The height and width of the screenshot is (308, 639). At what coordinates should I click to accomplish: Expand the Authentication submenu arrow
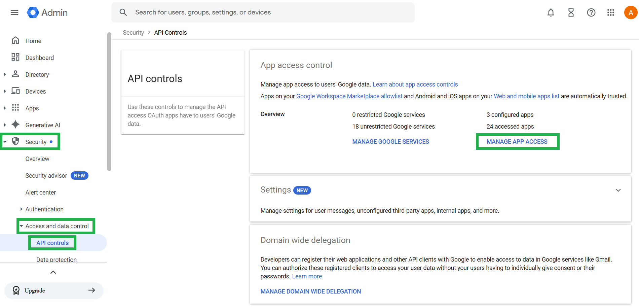(x=21, y=209)
